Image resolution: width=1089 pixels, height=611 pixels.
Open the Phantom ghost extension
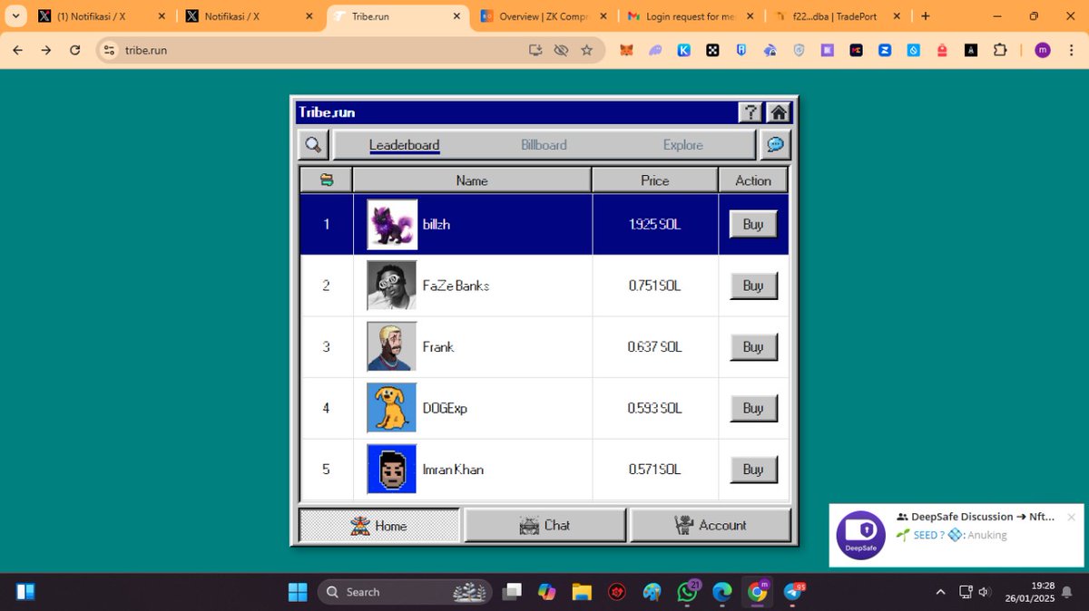click(654, 51)
